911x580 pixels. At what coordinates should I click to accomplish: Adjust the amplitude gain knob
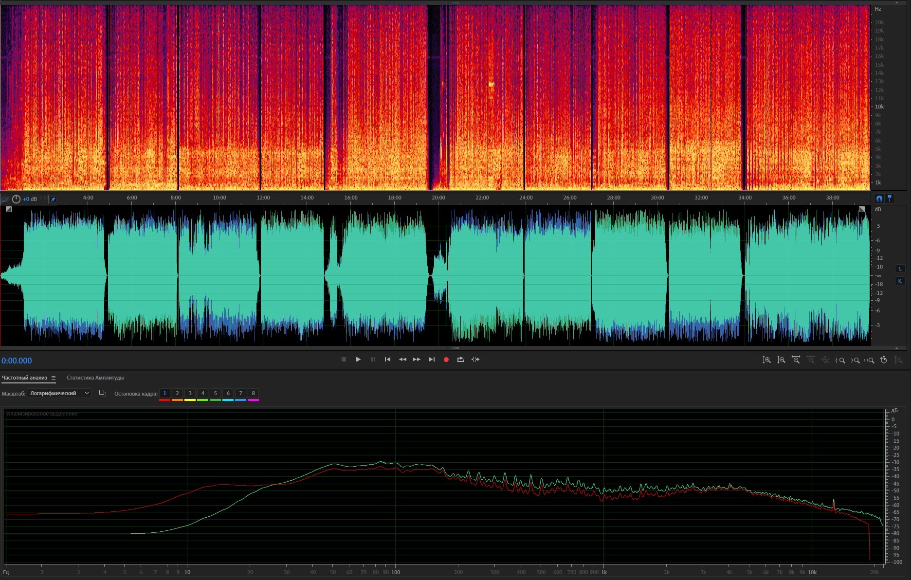click(x=16, y=199)
